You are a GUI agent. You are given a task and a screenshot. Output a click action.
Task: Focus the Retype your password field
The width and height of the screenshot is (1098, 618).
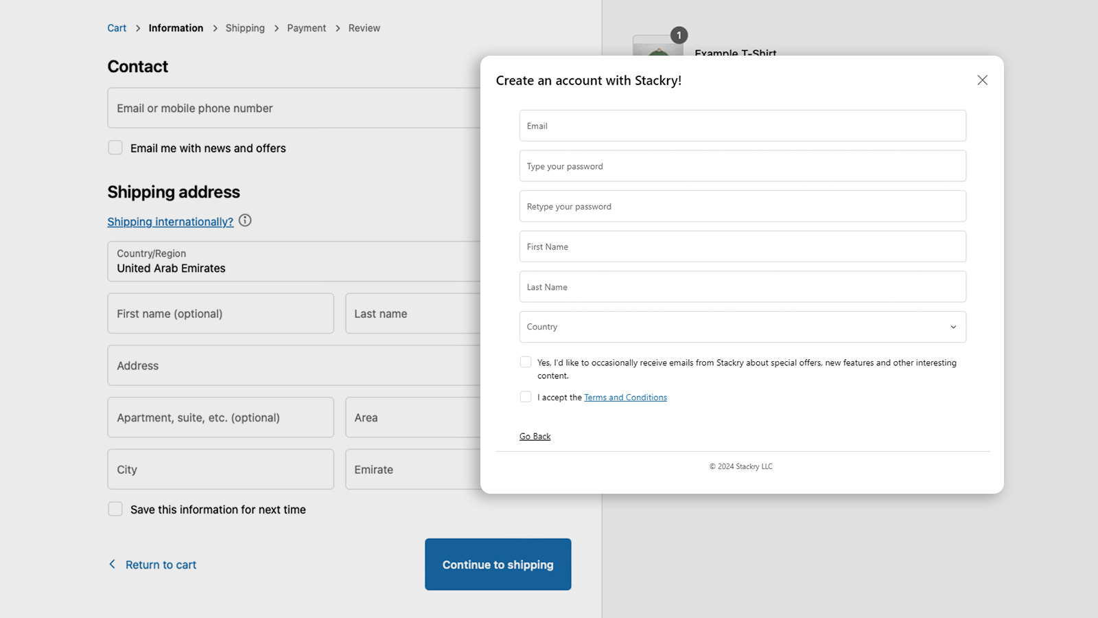[x=743, y=206]
